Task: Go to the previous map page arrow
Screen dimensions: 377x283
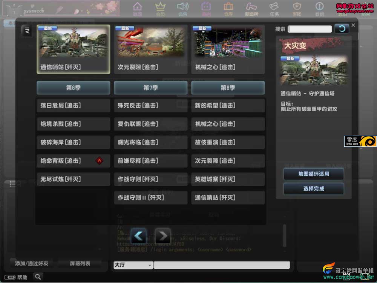Action: tap(138, 236)
